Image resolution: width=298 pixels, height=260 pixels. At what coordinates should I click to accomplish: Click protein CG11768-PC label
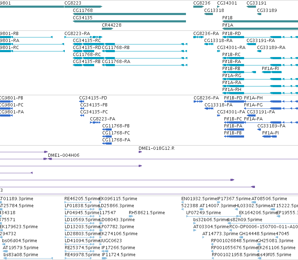click(x=116, y=133)
